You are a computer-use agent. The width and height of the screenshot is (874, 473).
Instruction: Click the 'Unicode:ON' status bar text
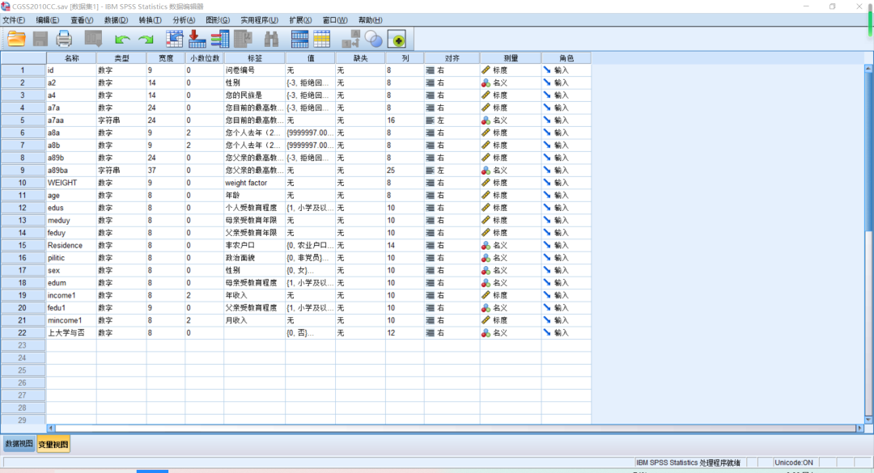[794, 462]
